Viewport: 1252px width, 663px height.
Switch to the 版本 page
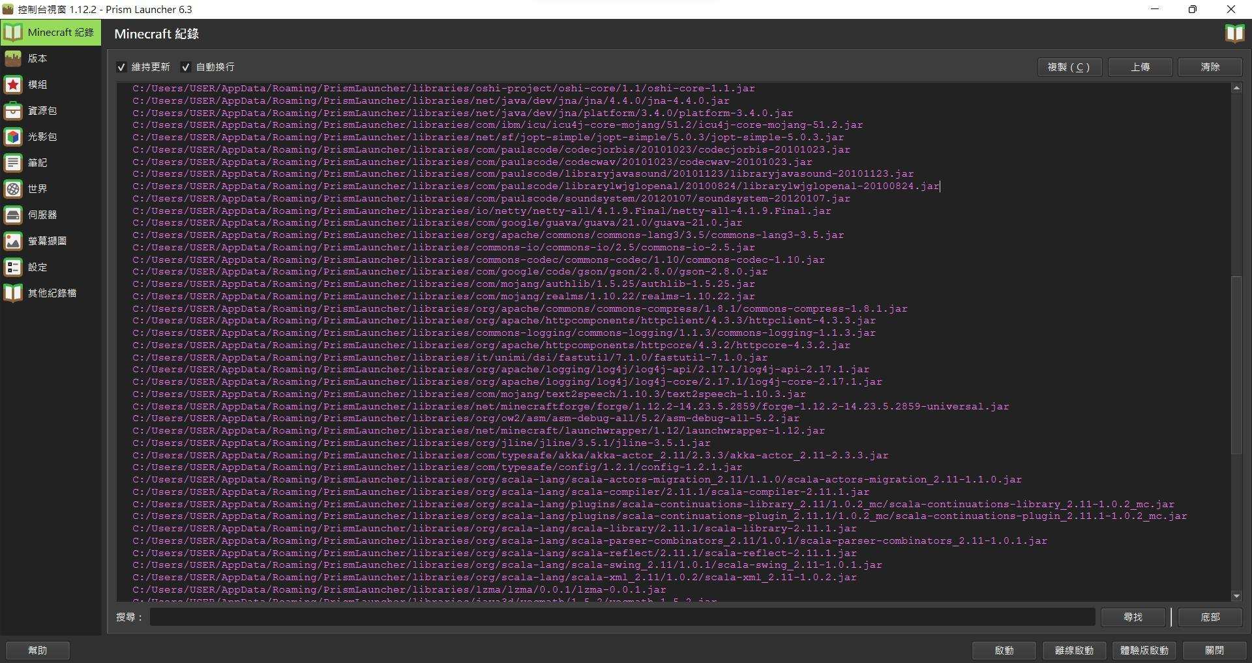click(50, 58)
